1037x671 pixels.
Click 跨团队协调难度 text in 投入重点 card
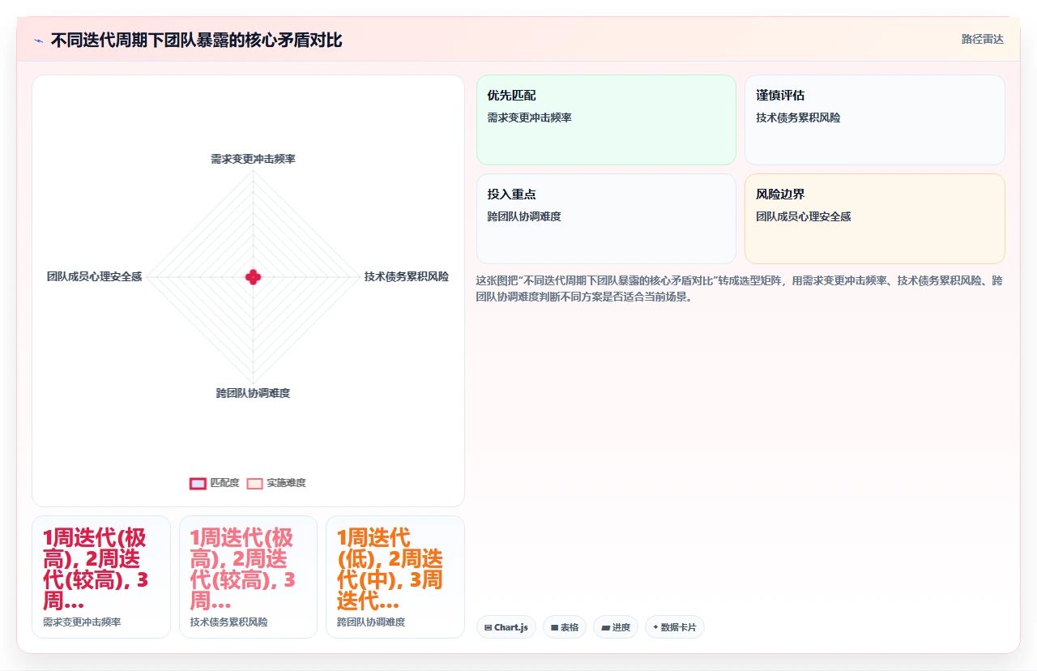point(524,216)
